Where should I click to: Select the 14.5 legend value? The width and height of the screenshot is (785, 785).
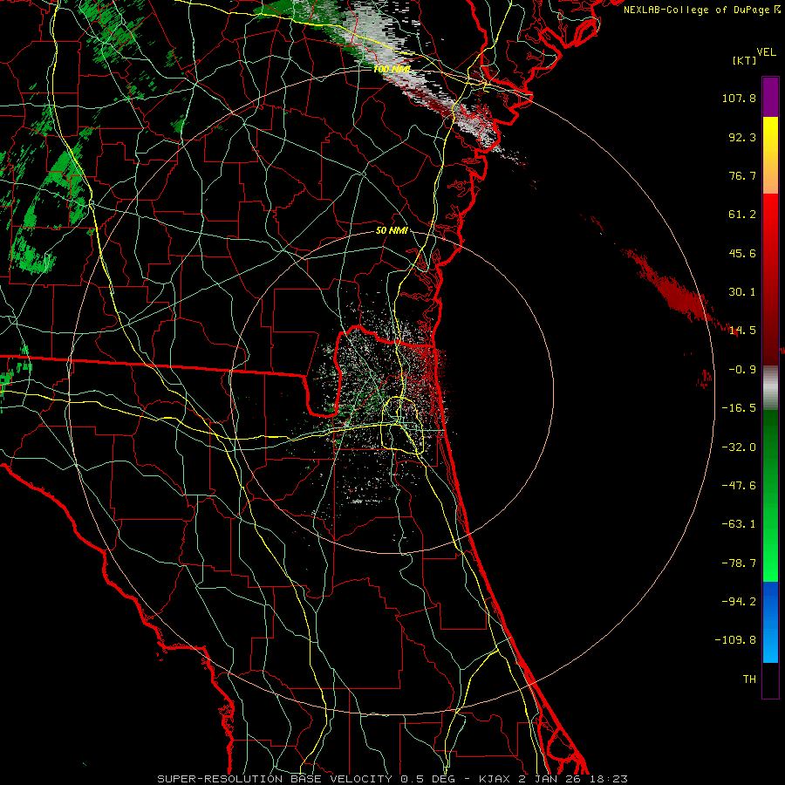point(742,331)
